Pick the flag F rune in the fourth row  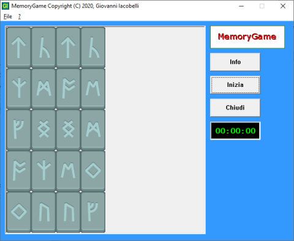coord(18,171)
